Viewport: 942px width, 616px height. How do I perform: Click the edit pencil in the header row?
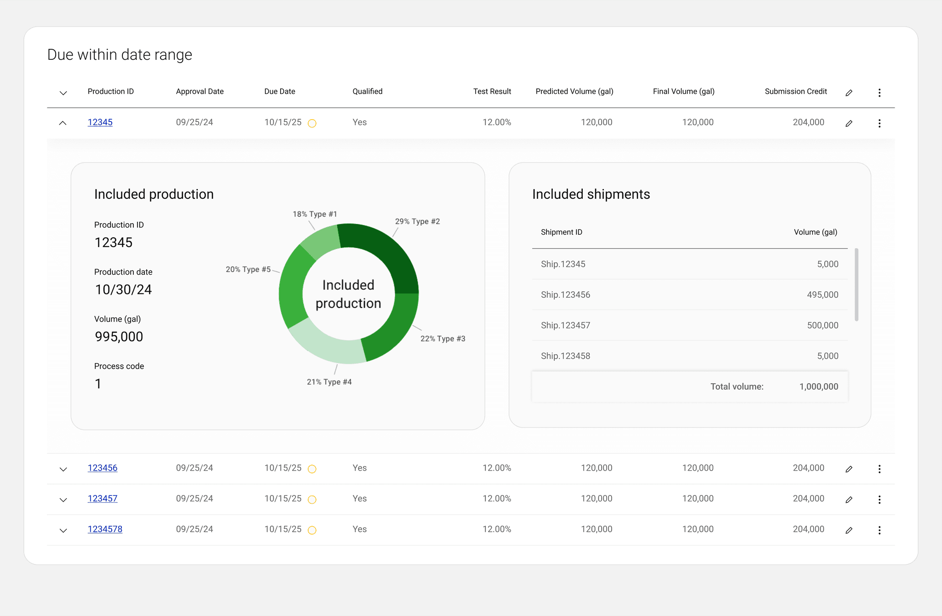pos(849,93)
